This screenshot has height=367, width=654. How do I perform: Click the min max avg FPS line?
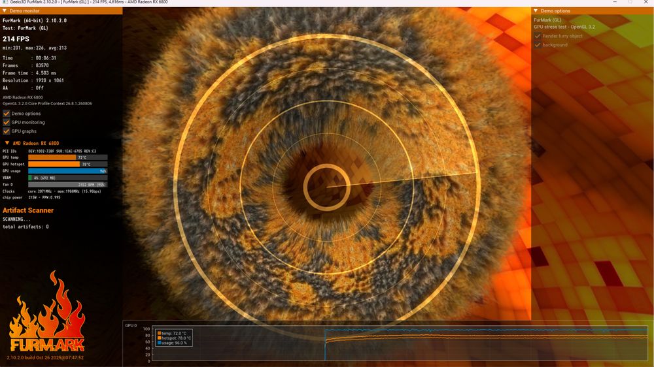[35, 48]
